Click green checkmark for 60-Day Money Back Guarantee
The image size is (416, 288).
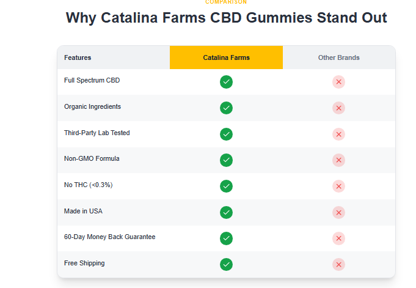226,238
